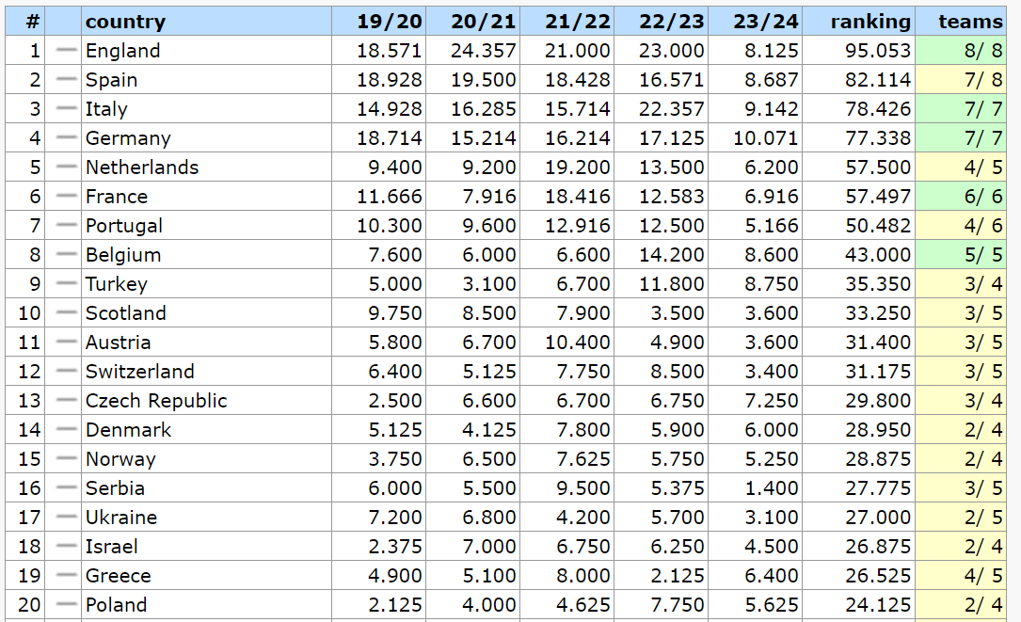Click the '19/20' season column header
The image size is (1021, 622).
(x=390, y=22)
